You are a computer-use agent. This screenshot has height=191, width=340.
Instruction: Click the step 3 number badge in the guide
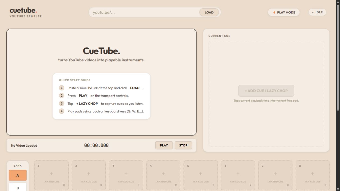pyautogui.click(x=62, y=103)
